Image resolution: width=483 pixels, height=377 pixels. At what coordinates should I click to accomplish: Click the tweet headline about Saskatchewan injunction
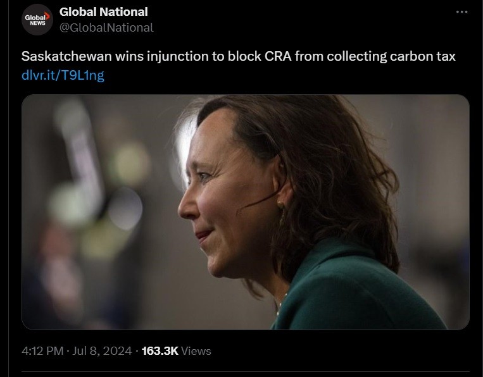(x=238, y=57)
